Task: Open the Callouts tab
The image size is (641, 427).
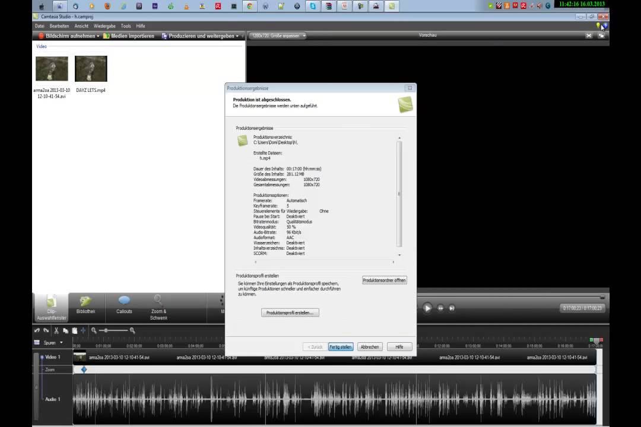Action: 124,307
